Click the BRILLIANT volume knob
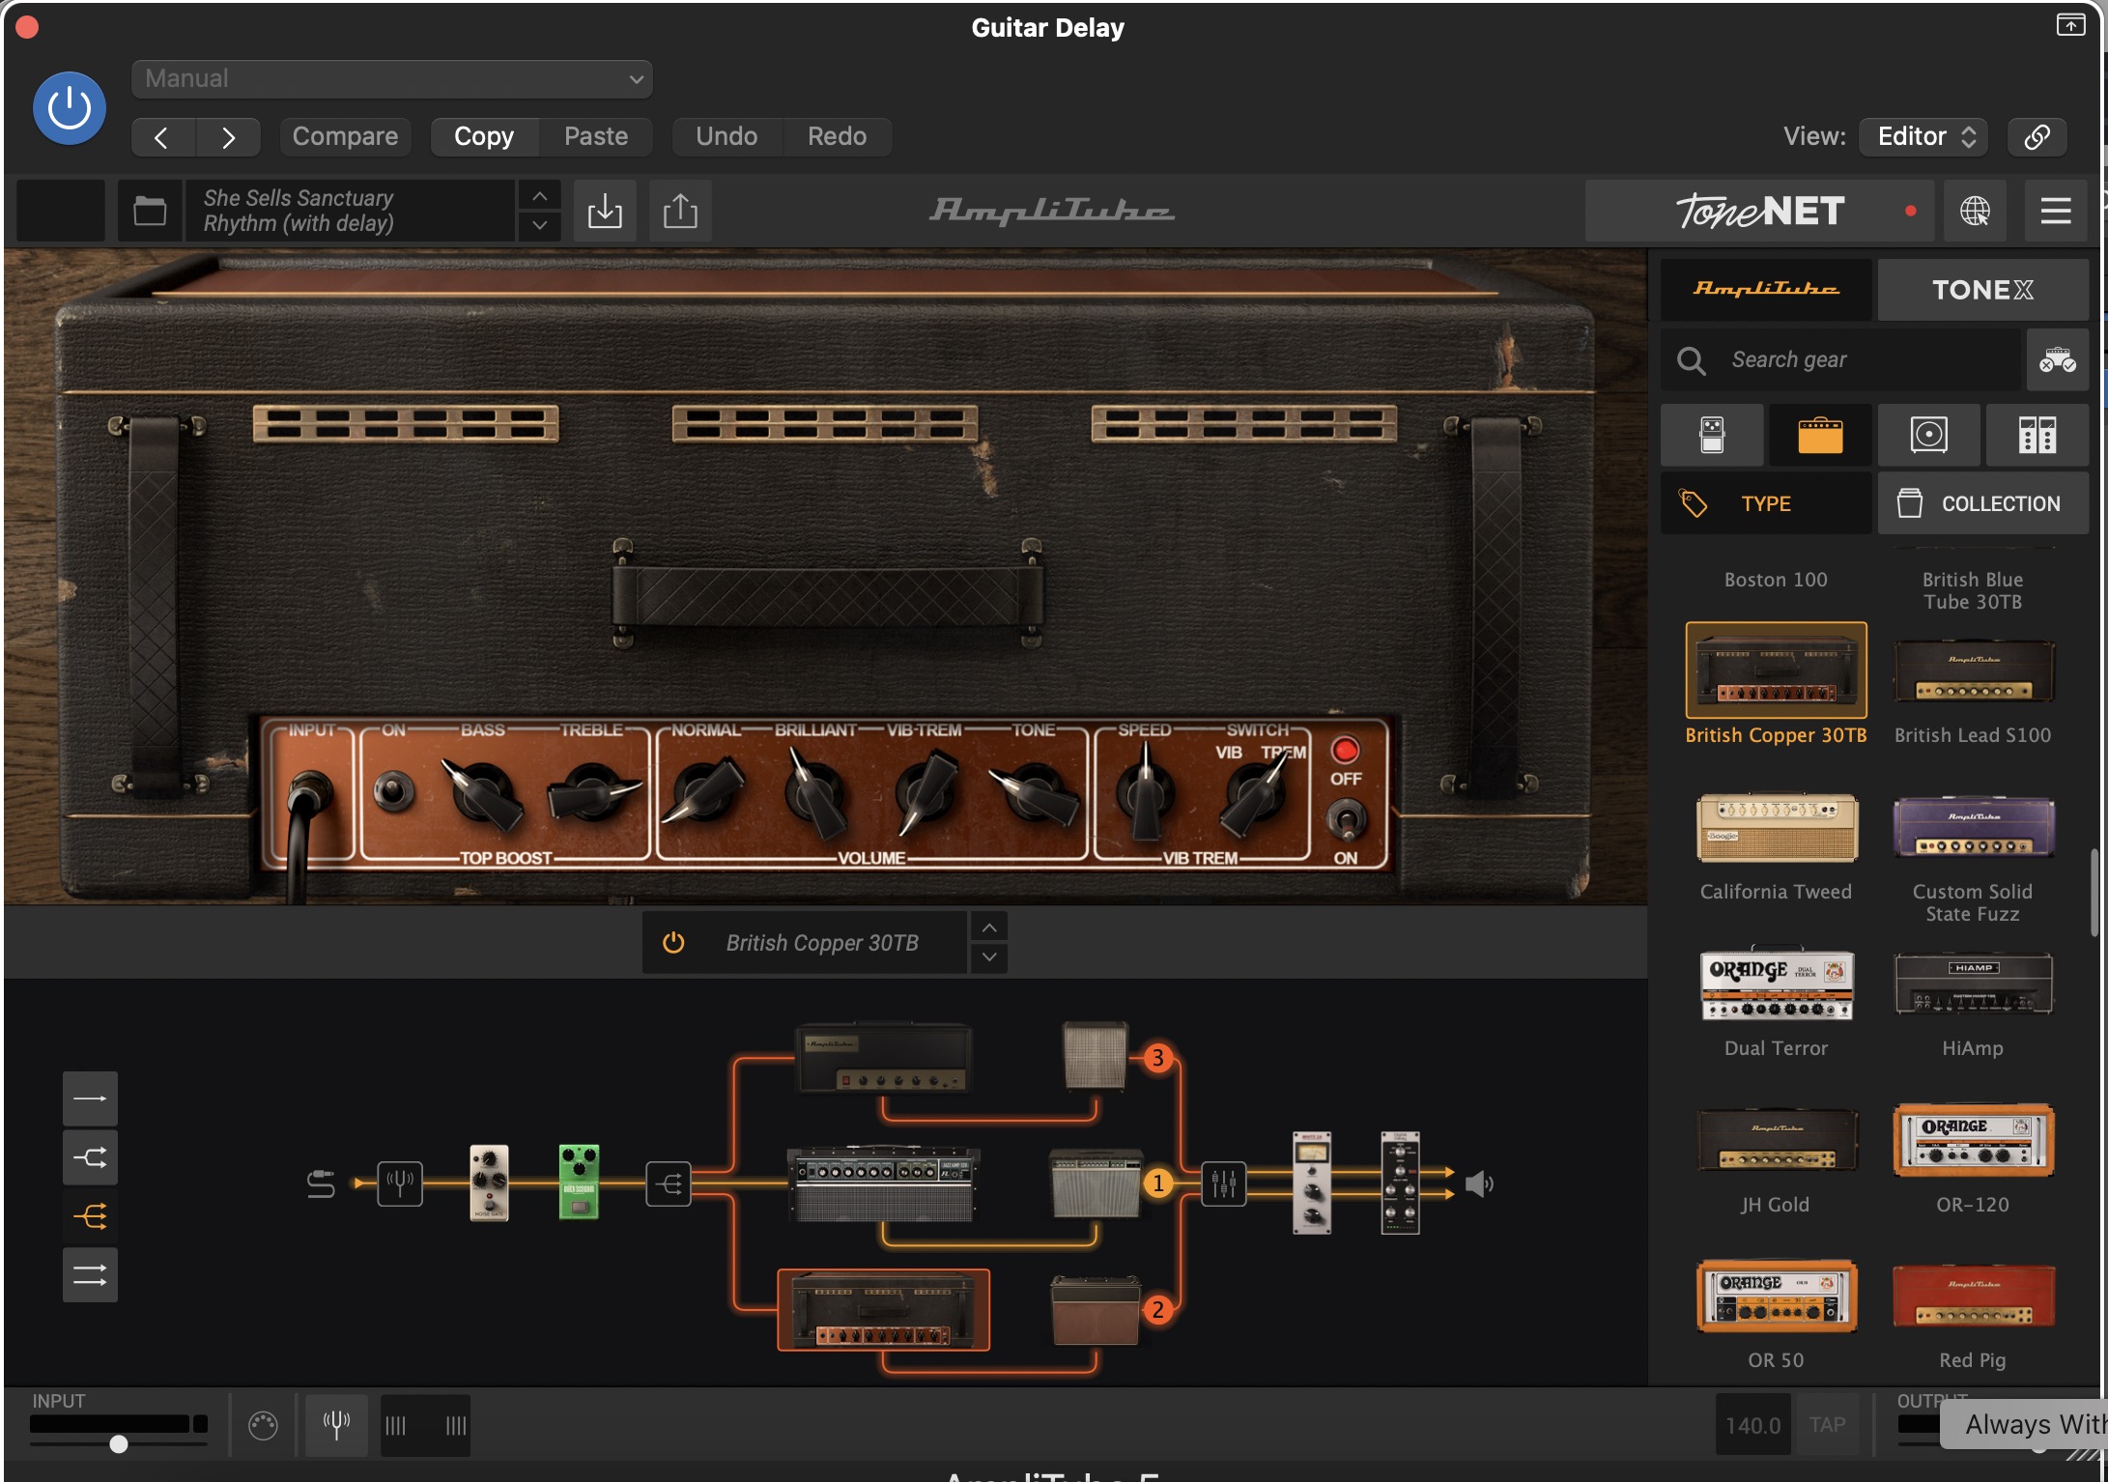 coord(815,793)
